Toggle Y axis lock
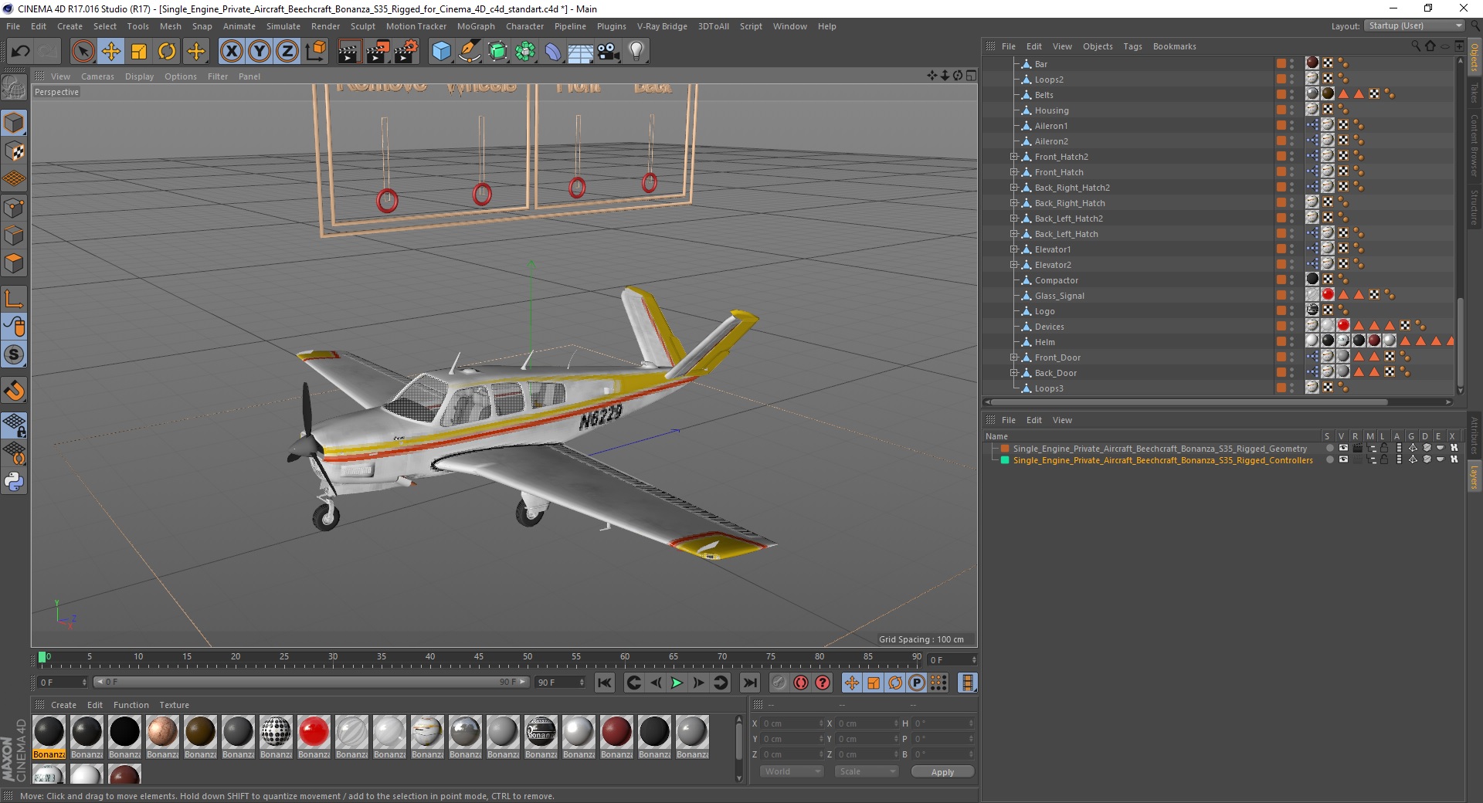The height and width of the screenshot is (803, 1483). pos(260,52)
